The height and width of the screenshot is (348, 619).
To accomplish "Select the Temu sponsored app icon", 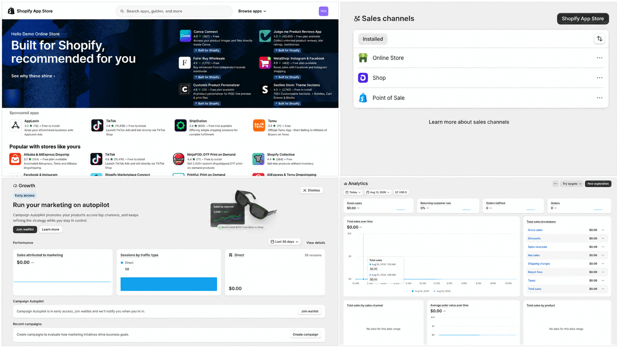I will click(259, 125).
